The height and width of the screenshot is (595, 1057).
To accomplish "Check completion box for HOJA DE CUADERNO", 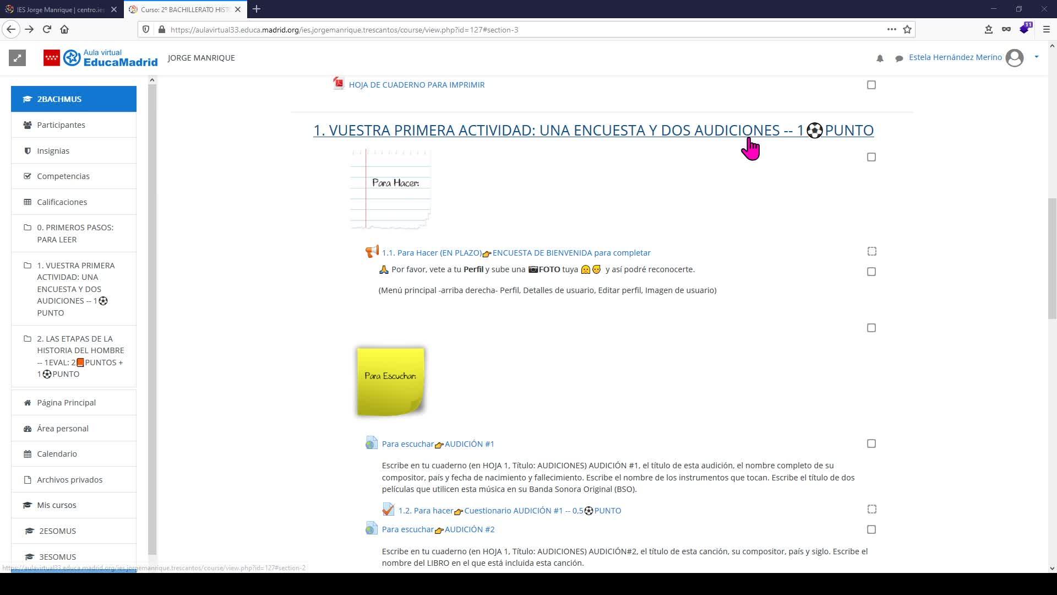I will pyautogui.click(x=871, y=85).
